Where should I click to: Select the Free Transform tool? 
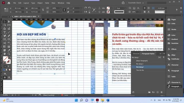click(x=9, y=43)
